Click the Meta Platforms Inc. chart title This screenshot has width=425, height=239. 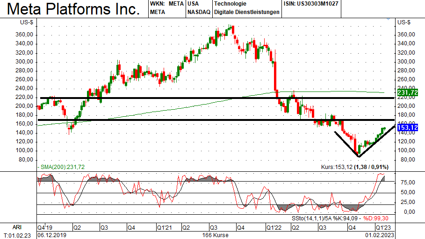(73, 9)
